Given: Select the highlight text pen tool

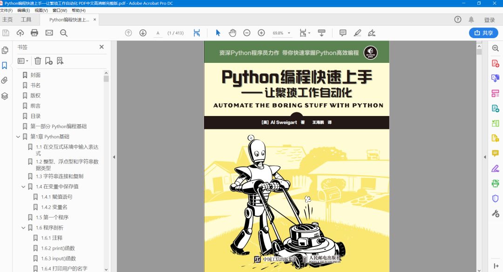Looking at the screenshot, I should coord(357,33).
